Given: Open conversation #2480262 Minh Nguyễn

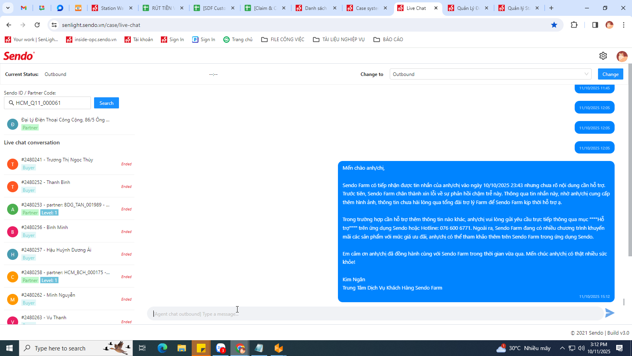Looking at the screenshot, I should (x=69, y=299).
